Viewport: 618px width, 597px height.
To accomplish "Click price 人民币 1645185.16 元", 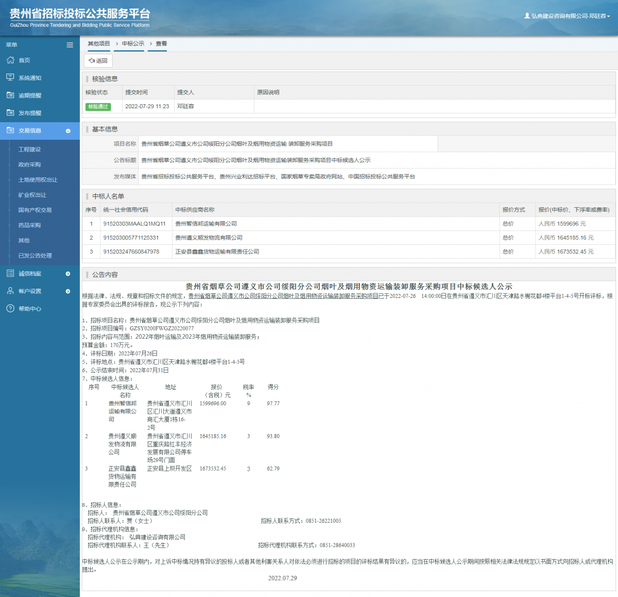I will [566, 238].
